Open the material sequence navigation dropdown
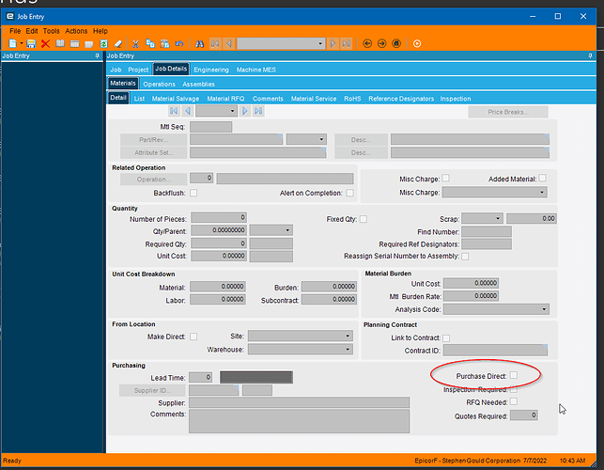The image size is (604, 470). [x=232, y=111]
